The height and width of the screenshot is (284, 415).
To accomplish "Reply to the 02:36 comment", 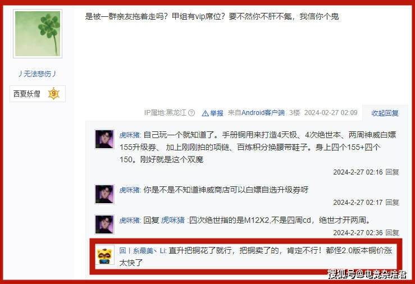I will coord(392,233).
